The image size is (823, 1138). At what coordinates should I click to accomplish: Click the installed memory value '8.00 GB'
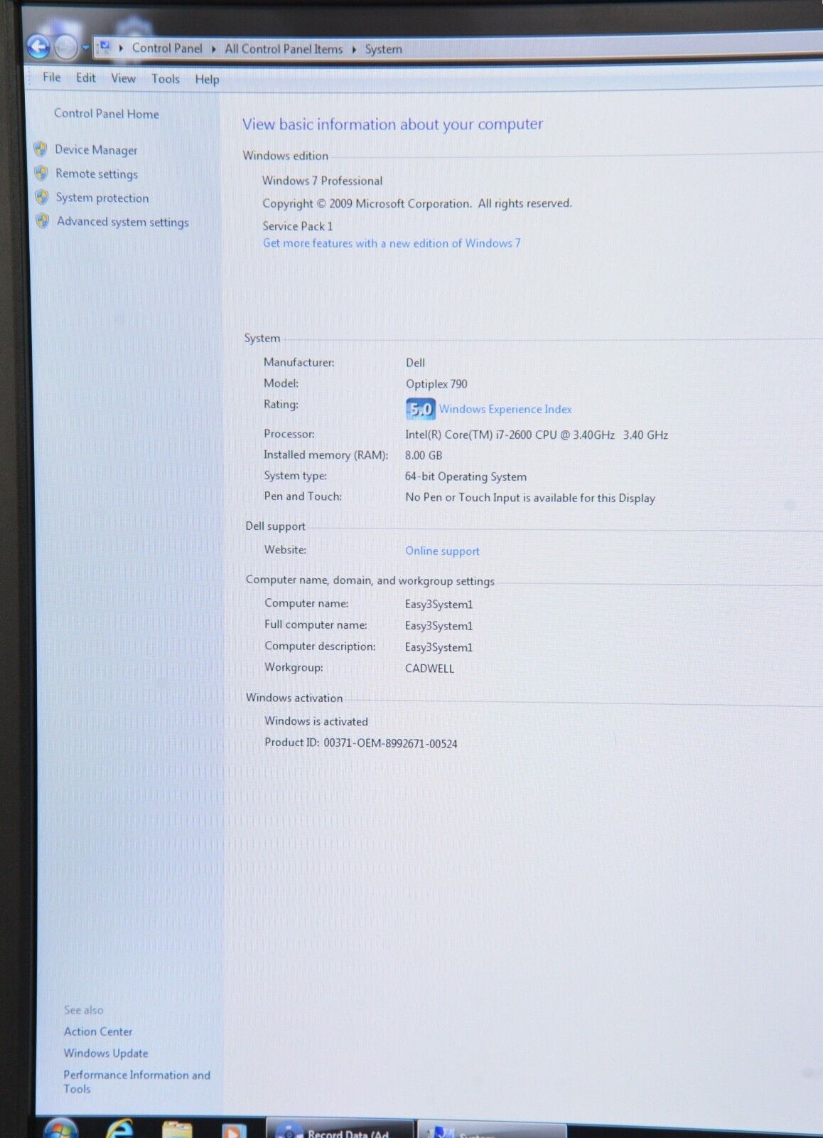424,455
